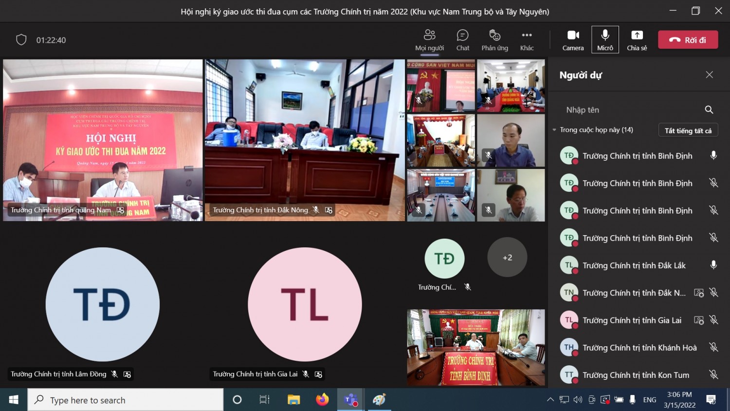This screenshot has width=730, height=411.
Task: Click Tắt tiếng tất cả to mute everyone
Action: pyautogui.click(x=688, y=130)
